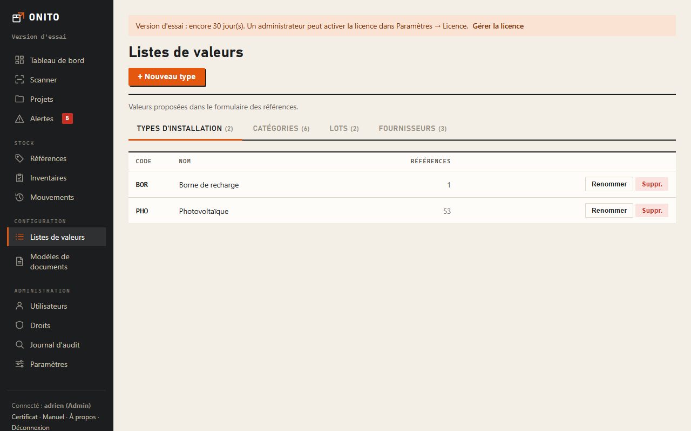691x431 pixels.
Task: Switch to the Catégories tab
Action: tap(281, 128)
